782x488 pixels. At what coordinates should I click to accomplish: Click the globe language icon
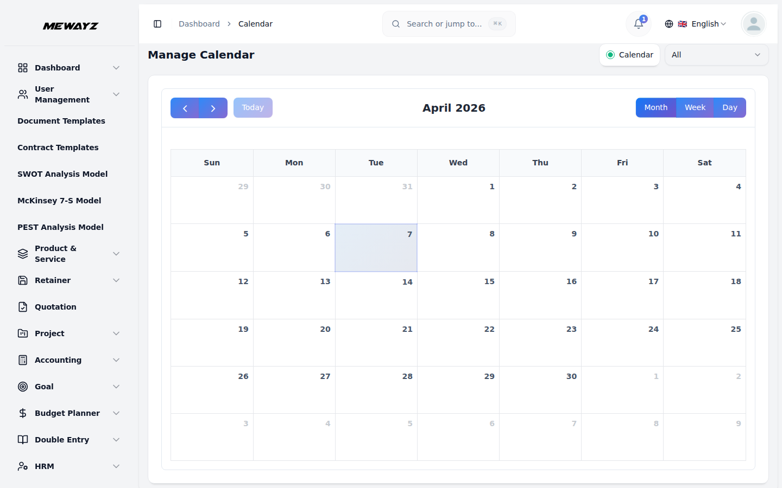click(669, 24)
